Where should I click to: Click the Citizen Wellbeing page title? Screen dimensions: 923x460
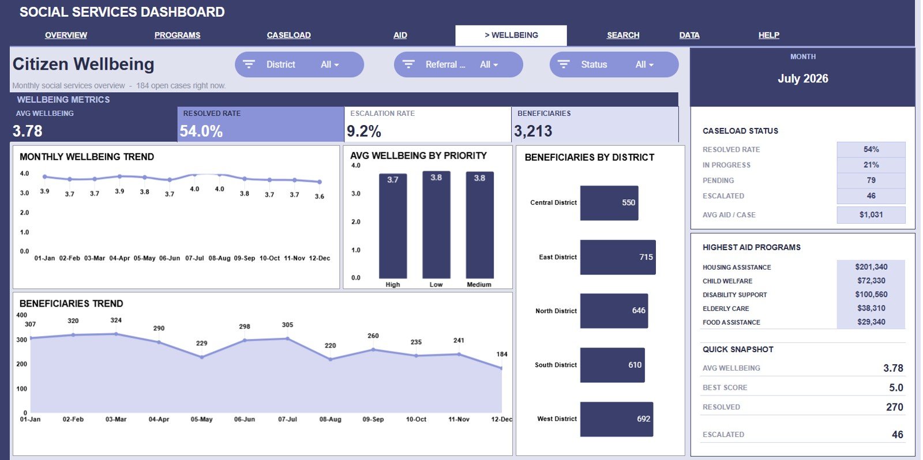pos(84,64)
